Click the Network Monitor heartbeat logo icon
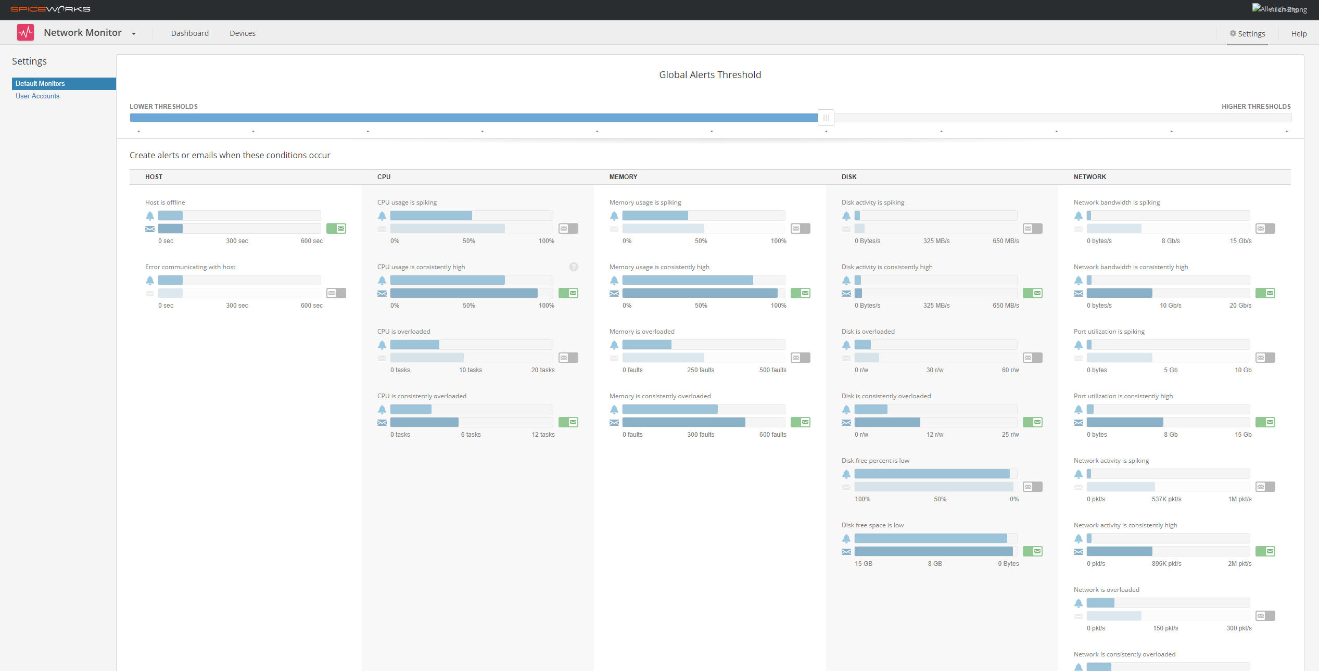This screenshot has height=671, width=1319. coord(25,33)
